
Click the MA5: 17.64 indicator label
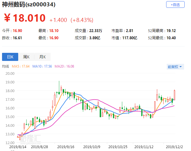click(x=21, y=66)
